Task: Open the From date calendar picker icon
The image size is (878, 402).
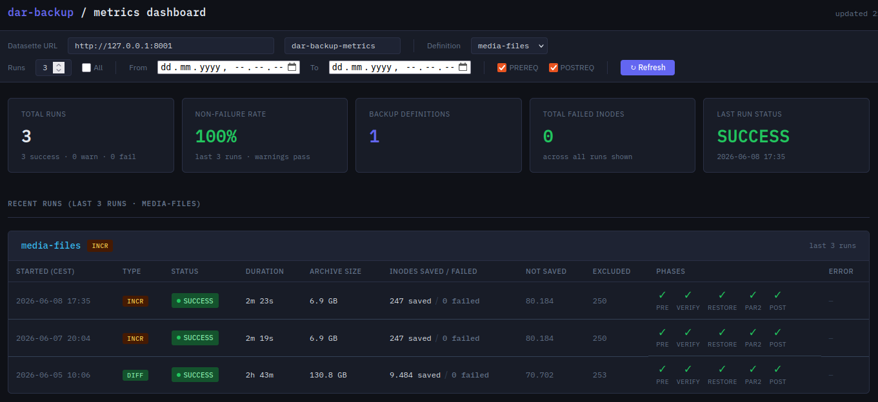Action: tap(292, 67)
